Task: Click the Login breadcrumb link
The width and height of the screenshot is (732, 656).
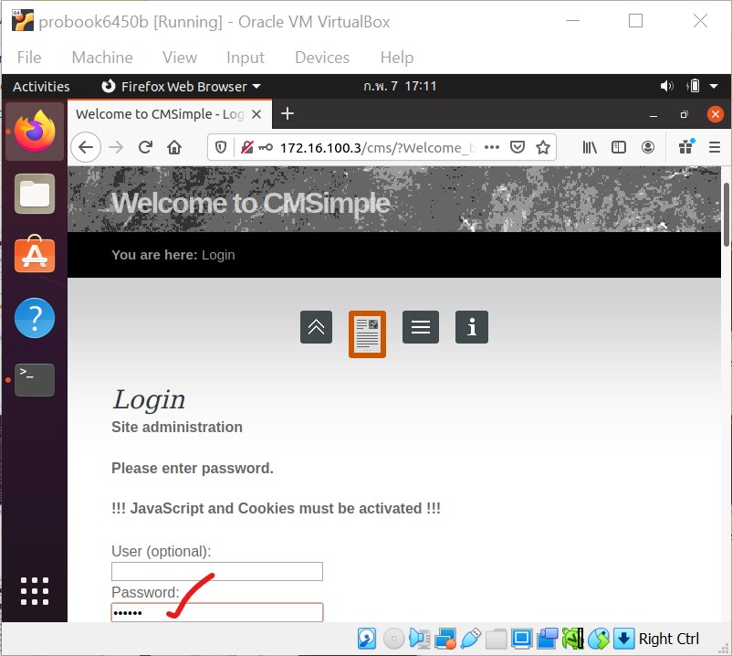Action: tap(218, 255)
